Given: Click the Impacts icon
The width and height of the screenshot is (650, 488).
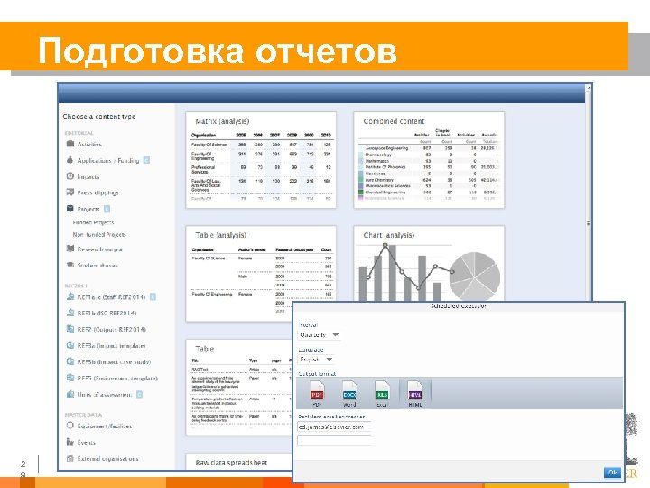Looking at the screenshot, I should (x=70, y=176).
